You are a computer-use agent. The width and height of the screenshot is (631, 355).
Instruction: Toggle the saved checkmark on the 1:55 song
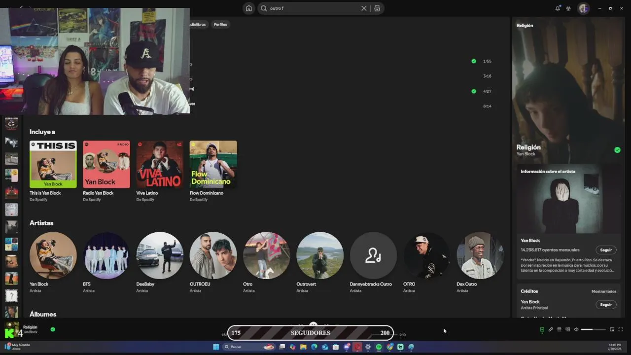pos(474,61)
